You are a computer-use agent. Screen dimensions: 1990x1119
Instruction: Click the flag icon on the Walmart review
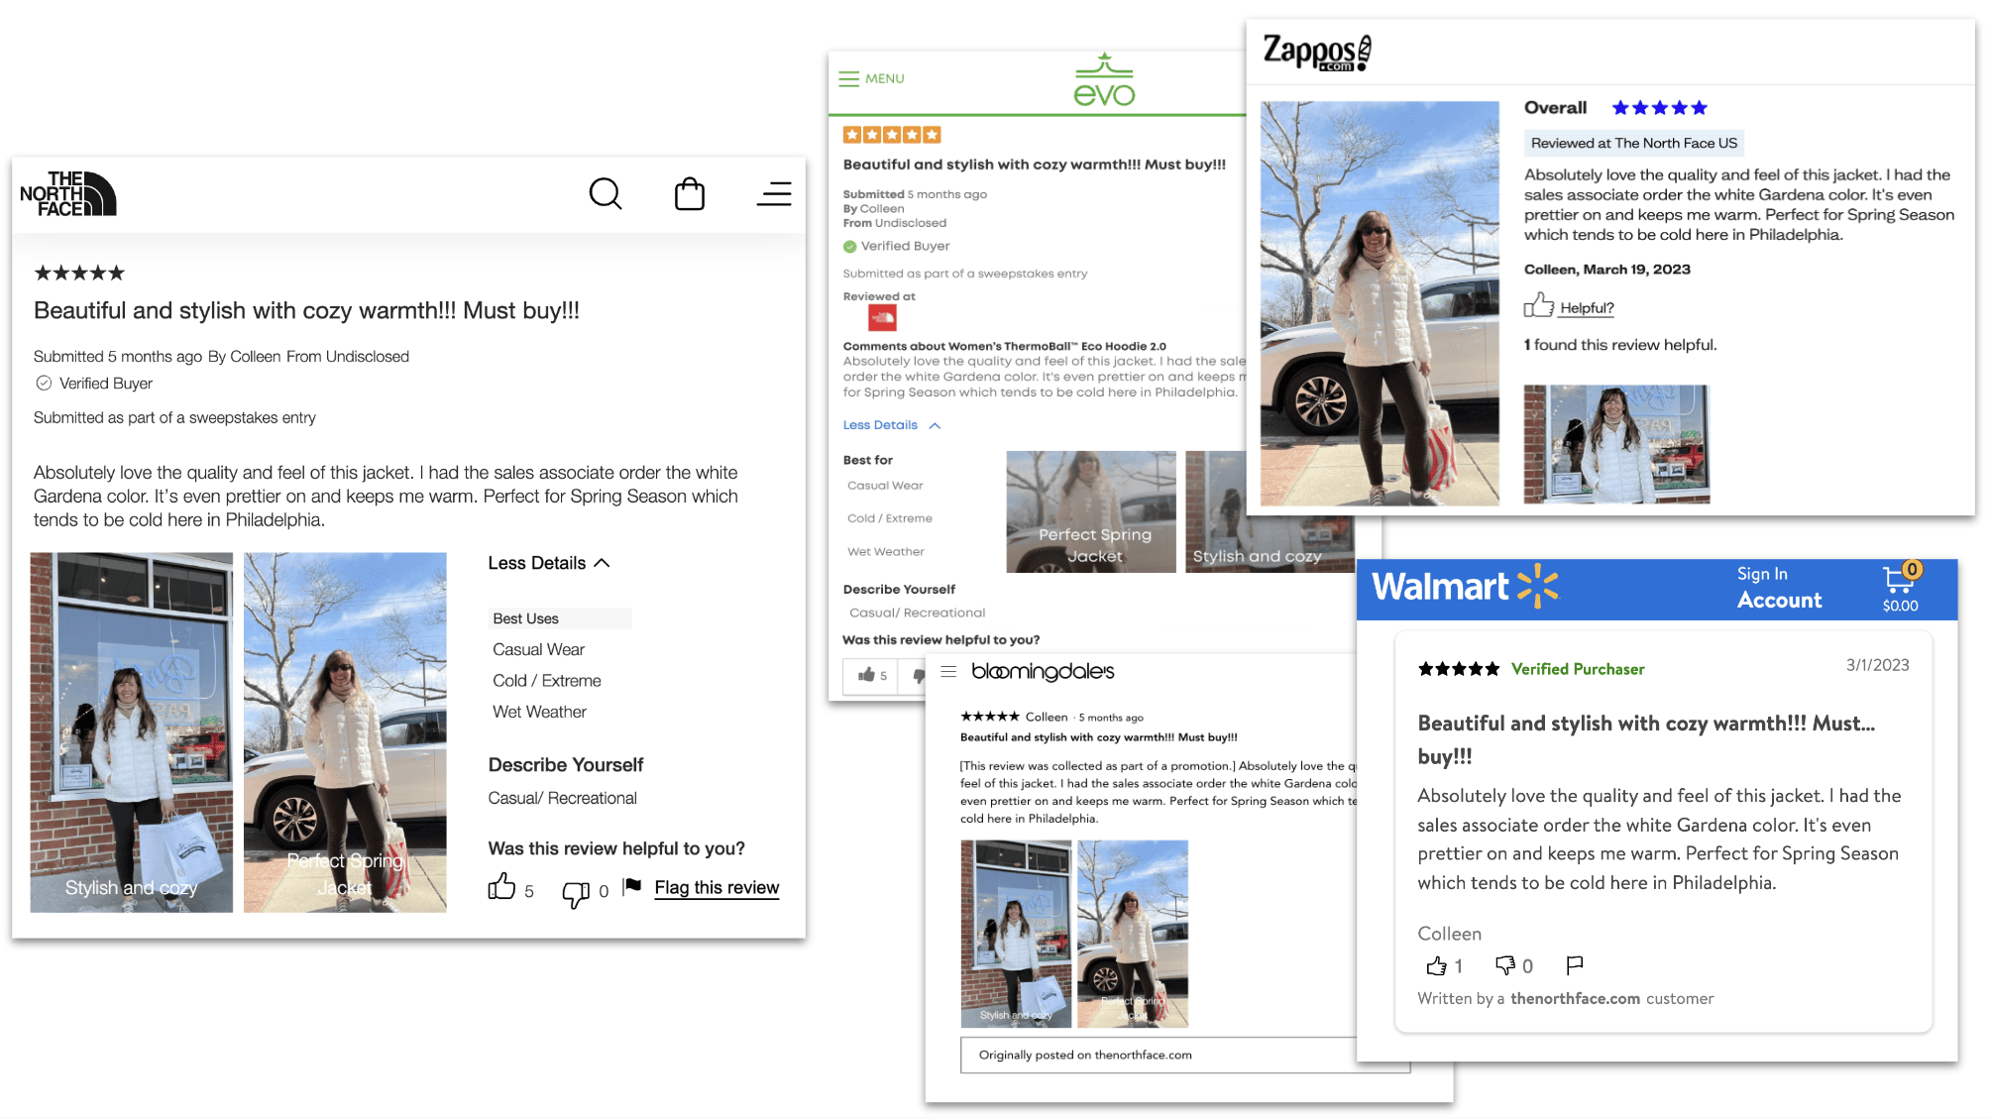point(1574,964)
